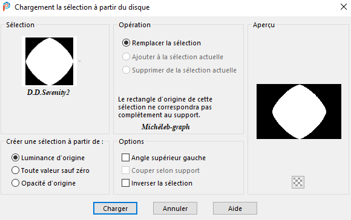Viewport: 351px width, 220px height.
Task: Click the D.D.Serenity2 selection name label
Action: [x=48, y=92]
